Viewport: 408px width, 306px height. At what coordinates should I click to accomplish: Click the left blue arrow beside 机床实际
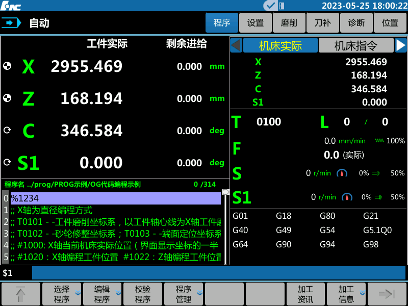click(235, 45)
